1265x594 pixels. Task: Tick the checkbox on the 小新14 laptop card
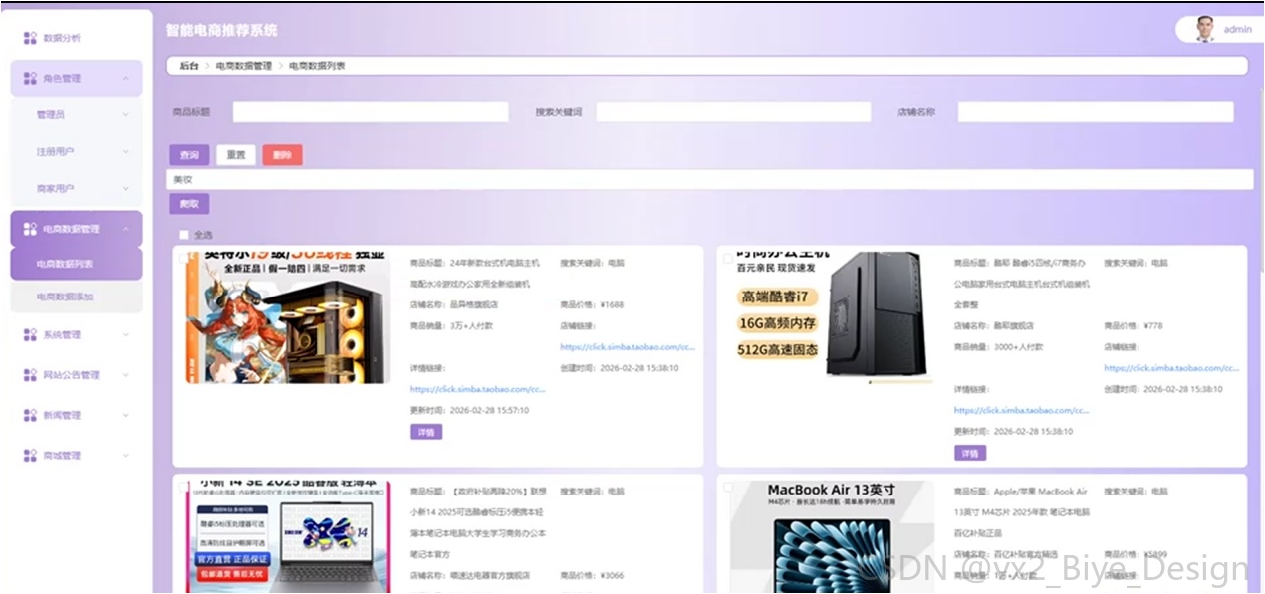(x=183, y=488)
